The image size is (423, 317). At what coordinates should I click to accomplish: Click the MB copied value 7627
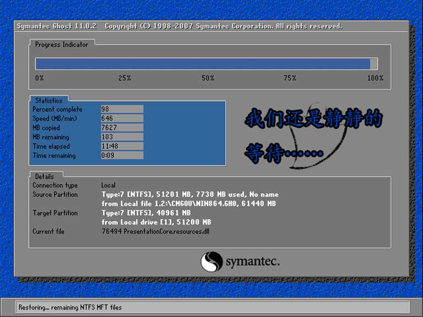122,128
